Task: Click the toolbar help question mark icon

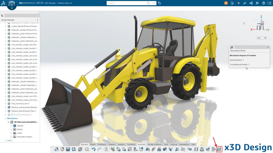Action: coord(106,149)
